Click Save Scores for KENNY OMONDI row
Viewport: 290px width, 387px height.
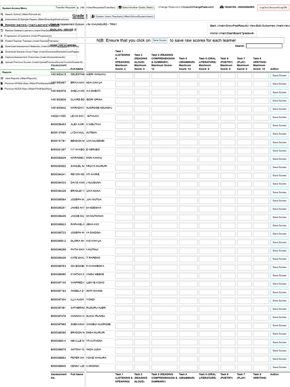click(279, 367)
